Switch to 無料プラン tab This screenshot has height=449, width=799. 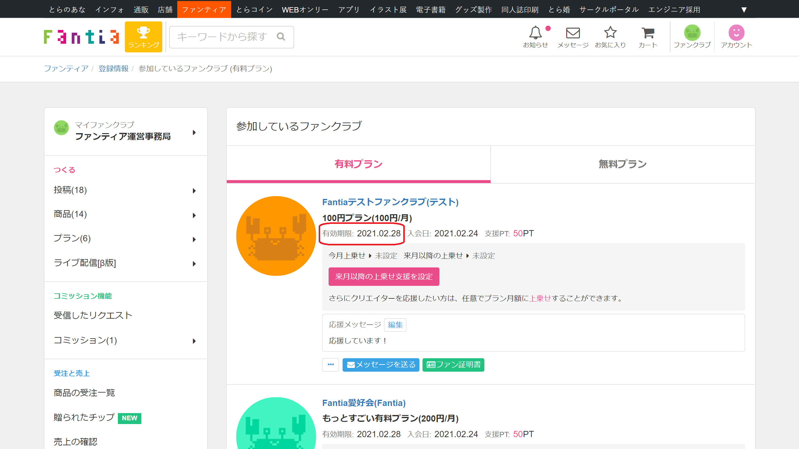623,164
